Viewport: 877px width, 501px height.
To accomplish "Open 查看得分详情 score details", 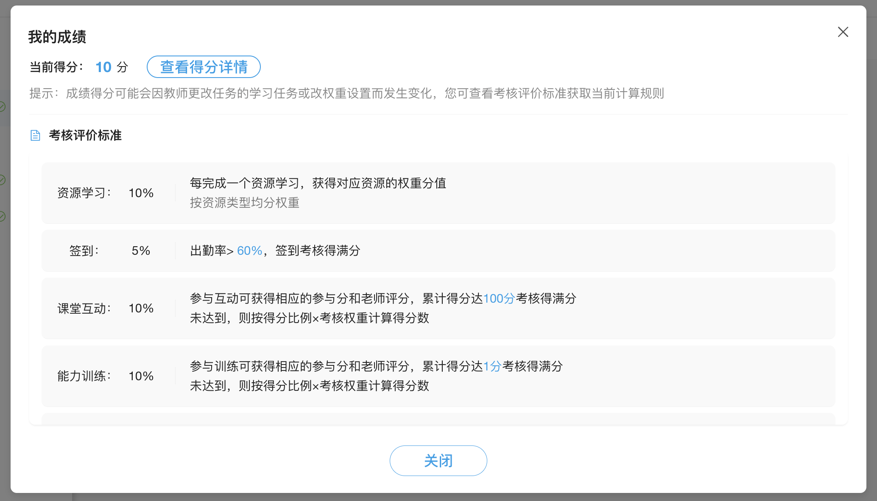I will (x=204, y=67).
